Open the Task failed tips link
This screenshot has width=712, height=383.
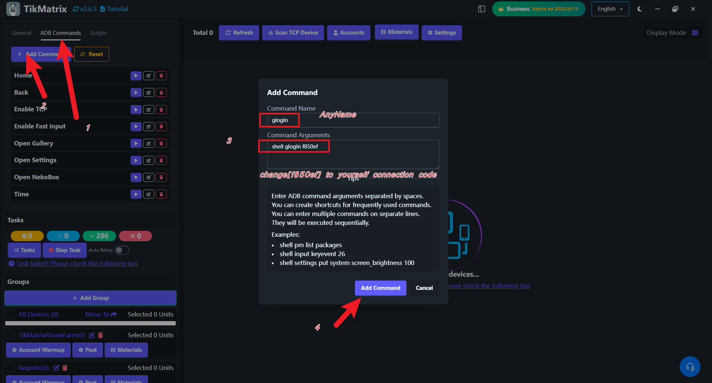[x=77, y=263]
